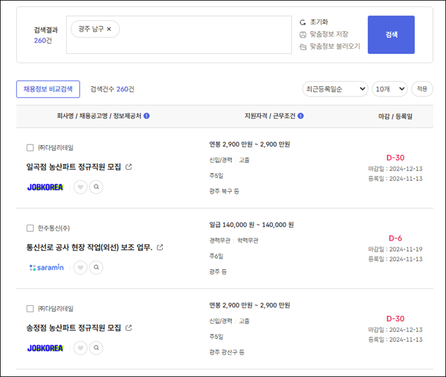Click the search condition input box
Image resolution: width=446 pixels, height=377 pixels.
(179, 34)
